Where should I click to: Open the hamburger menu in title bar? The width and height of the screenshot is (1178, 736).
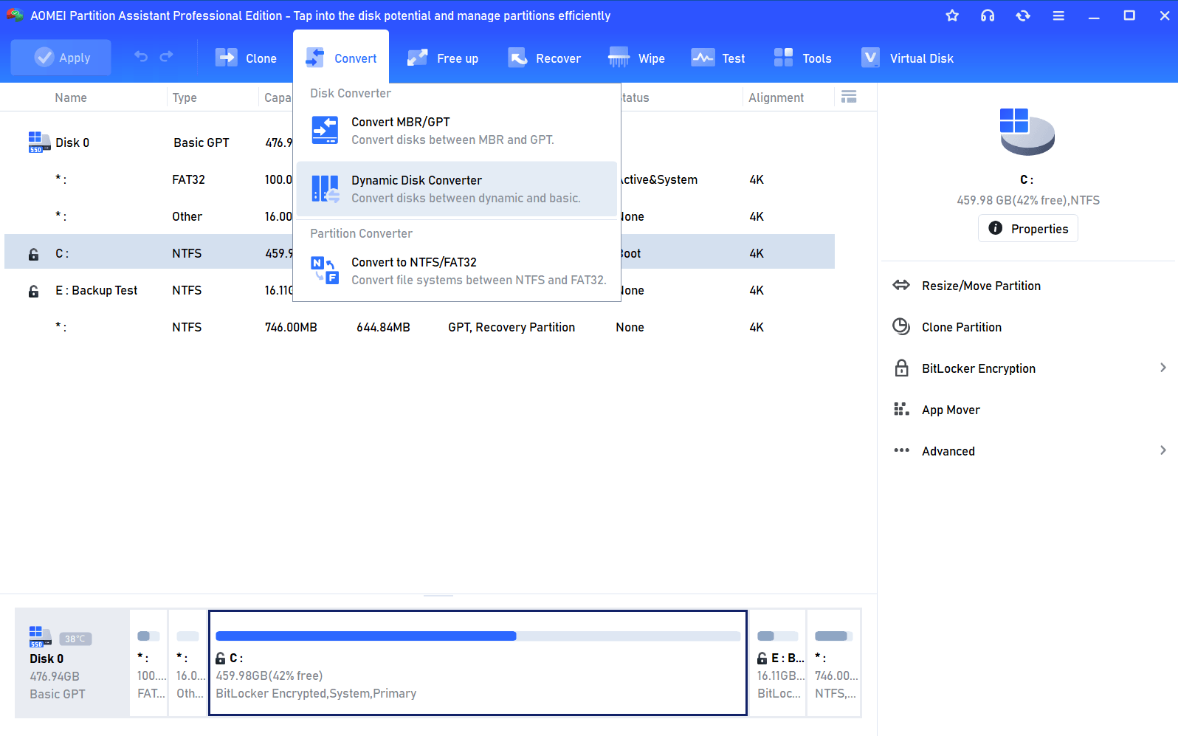point(1058,16)
